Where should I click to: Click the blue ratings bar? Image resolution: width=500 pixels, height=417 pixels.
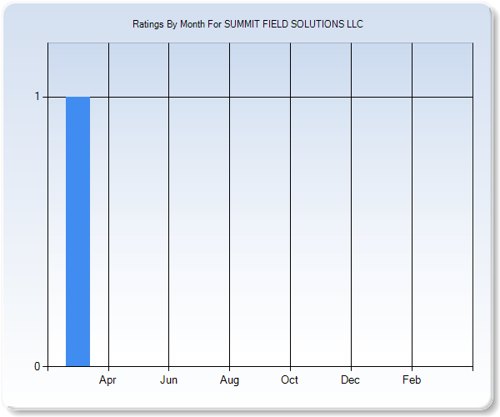[x=77, y=231]
